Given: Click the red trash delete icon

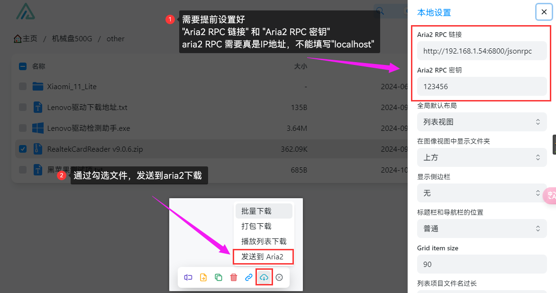Looking at the screenshot, I should coord(234,277).
